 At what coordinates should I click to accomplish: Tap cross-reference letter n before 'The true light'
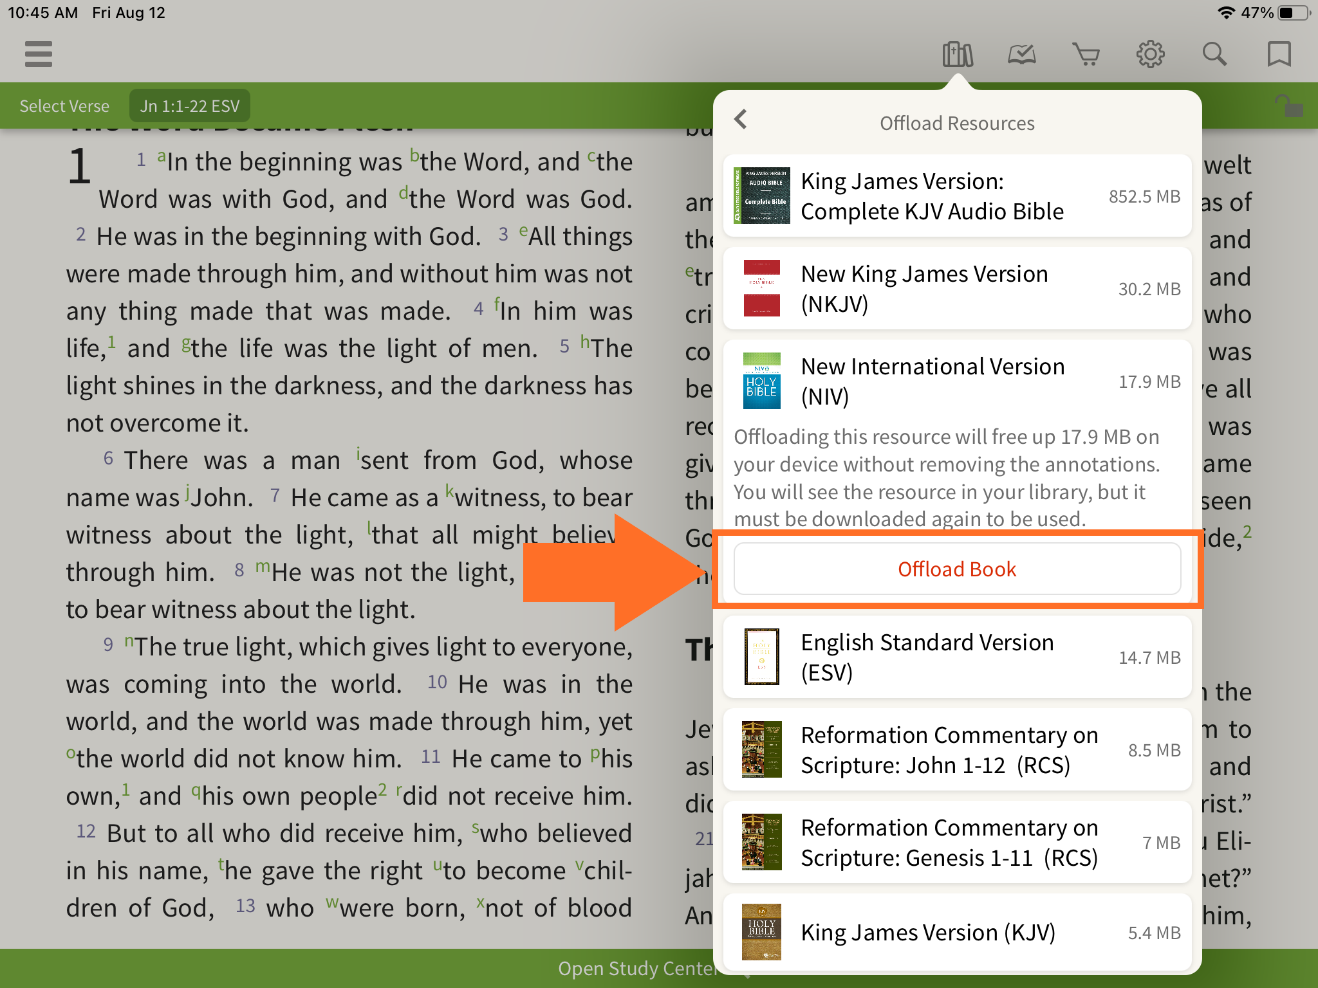pyautogui.click(x=129, y=641)
